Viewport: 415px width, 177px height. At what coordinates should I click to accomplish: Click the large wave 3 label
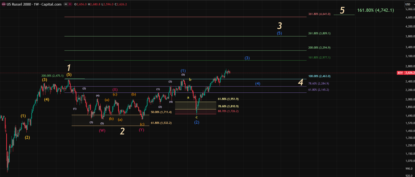[x=280, y=26]
